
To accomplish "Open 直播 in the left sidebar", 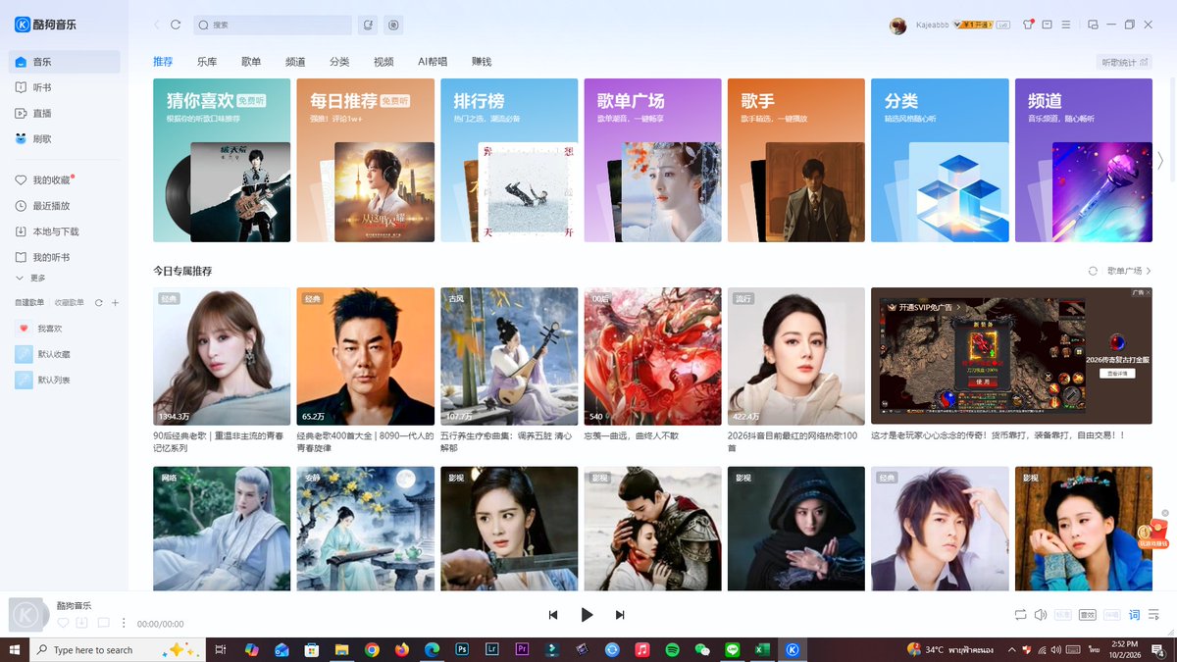I will [x=65, y=113].
